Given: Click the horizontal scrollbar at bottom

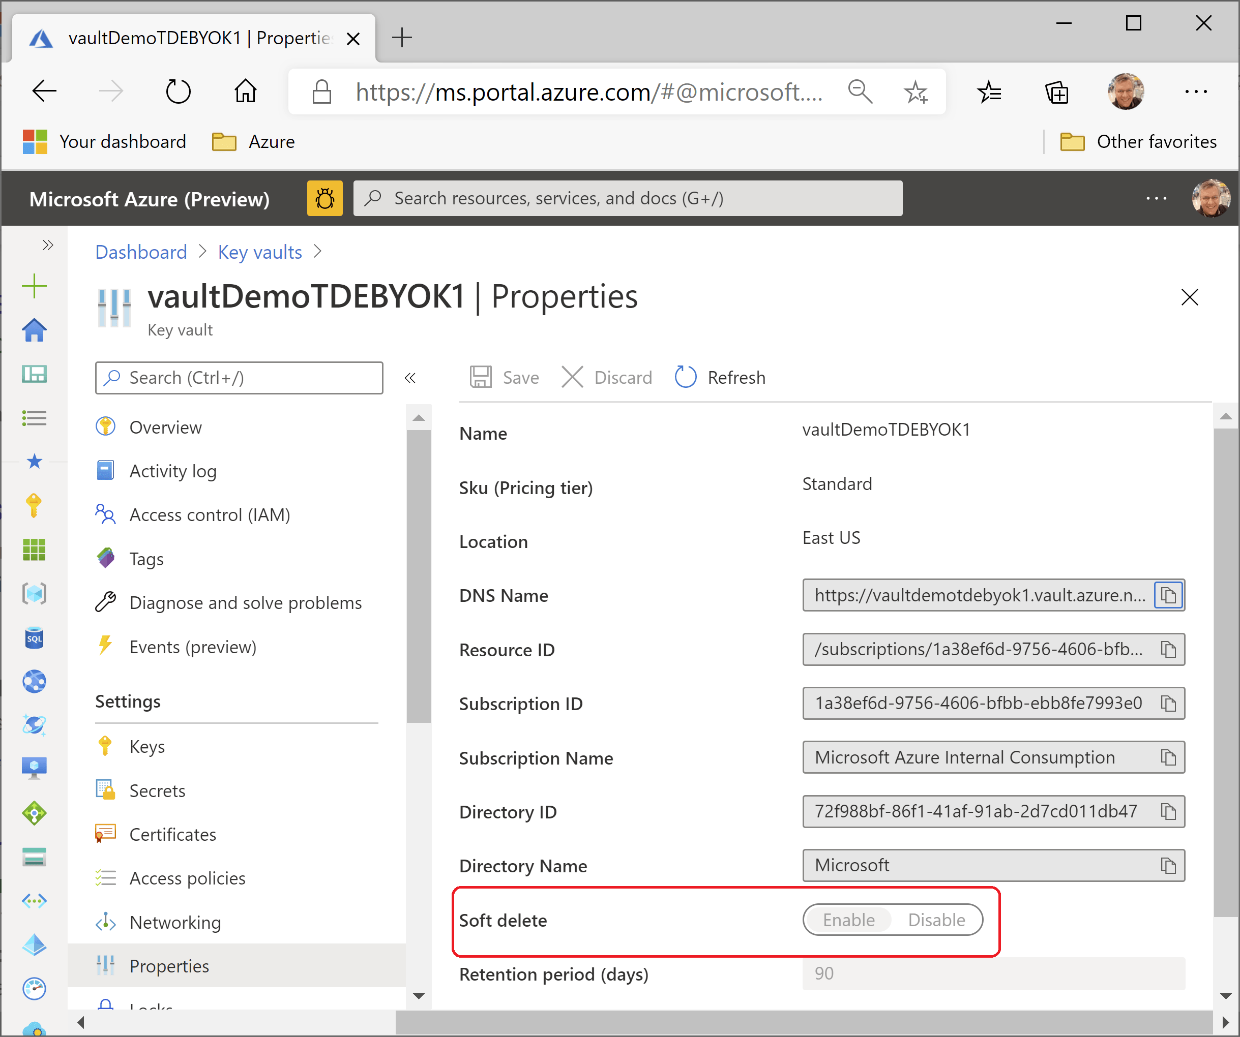Looking at the screenshot, I should click(803, 1022).
